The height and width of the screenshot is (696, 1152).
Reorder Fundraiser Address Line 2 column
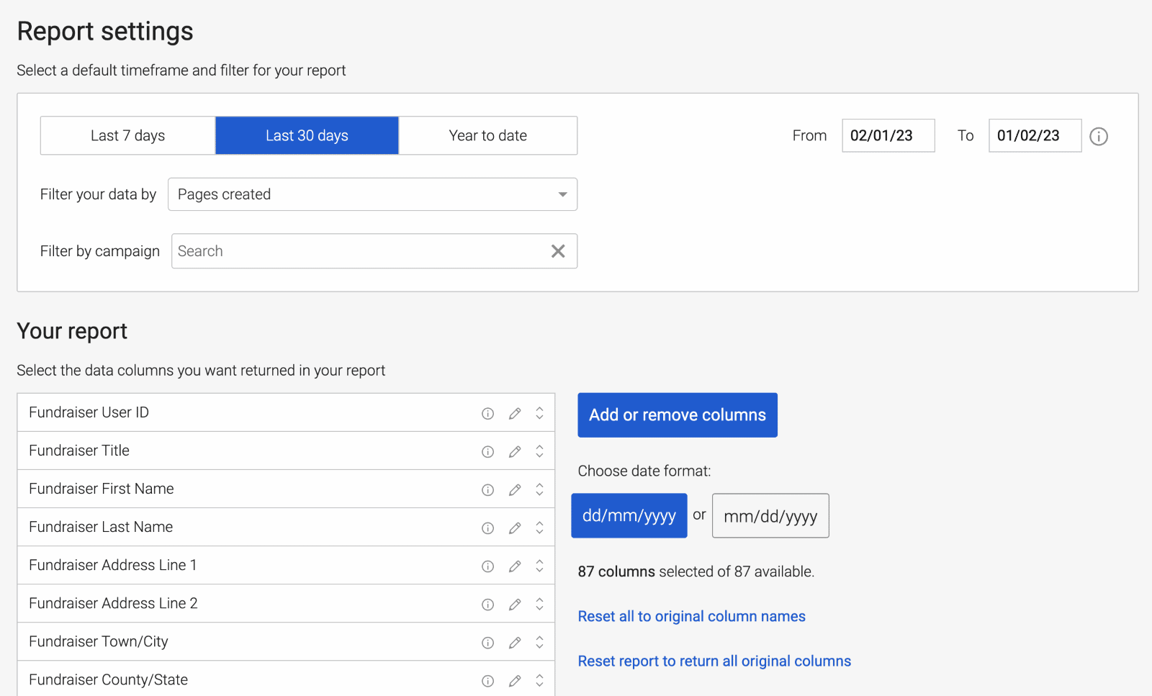point(539,604)
